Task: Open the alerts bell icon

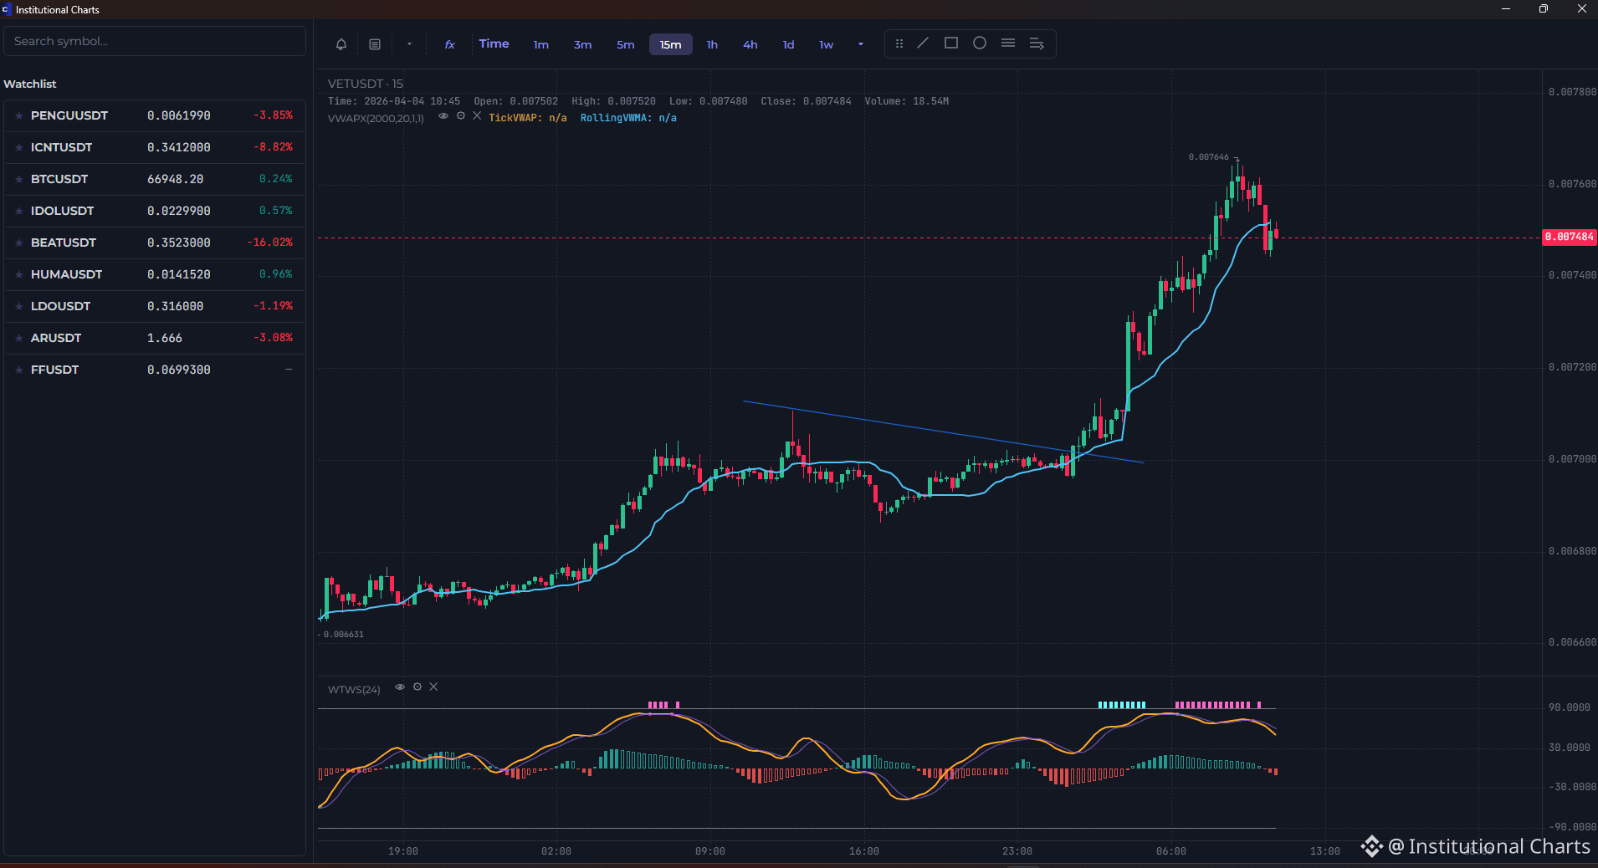Action: click(x=341, y=44)
